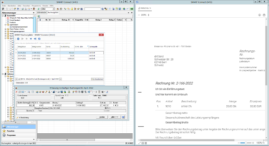Viewport: 269px width, 146px height.
Task: Collapse the Jahresakte tree node
Action: coord(3,74)
